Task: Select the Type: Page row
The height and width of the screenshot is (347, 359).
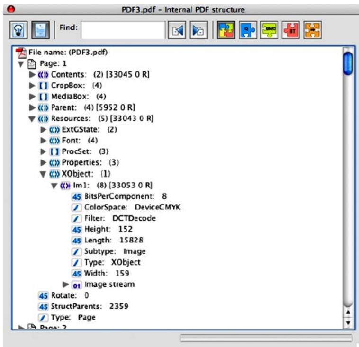Action: 73,318
